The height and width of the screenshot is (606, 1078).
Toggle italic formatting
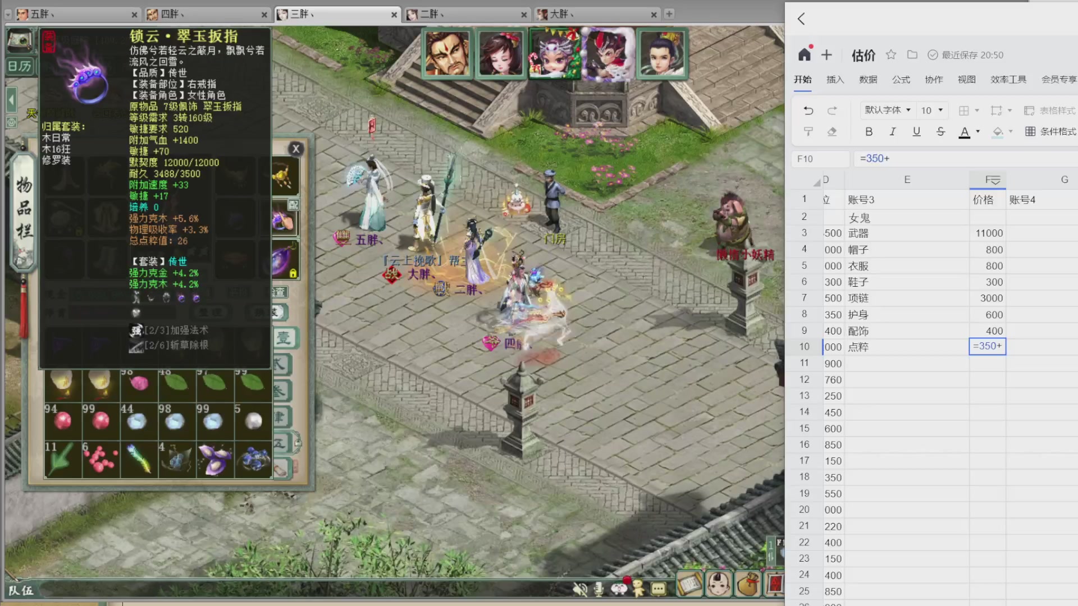coord(892,131)
